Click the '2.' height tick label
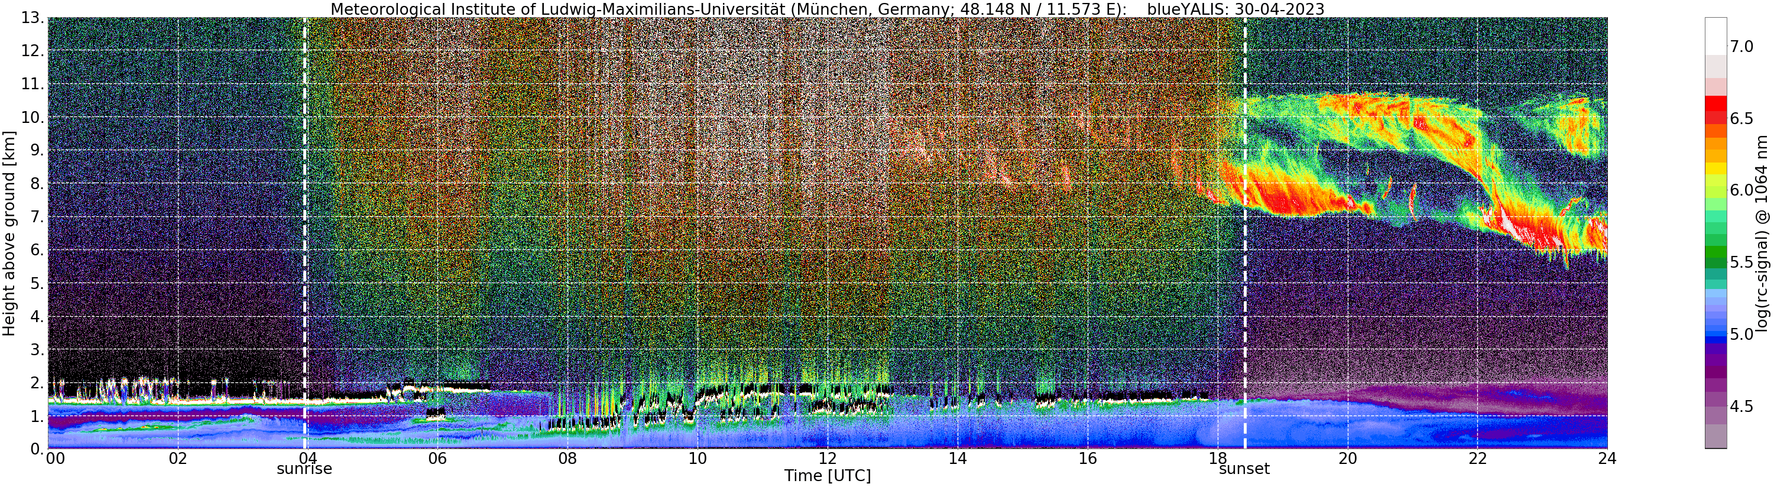Image resolution: width=1774 pixels, height=487 pixels. [x=37, y=382]
